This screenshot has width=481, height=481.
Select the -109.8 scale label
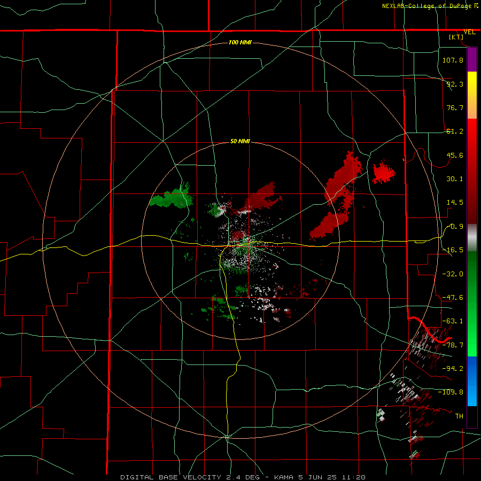[x=451, y=392]
